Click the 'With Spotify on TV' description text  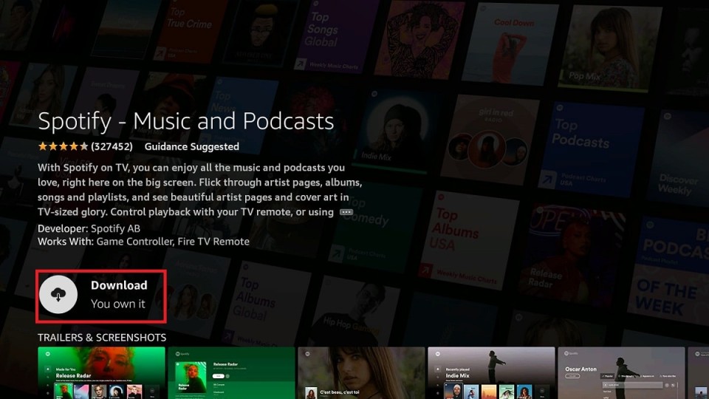pyautogui.click(x=200, y=190)
